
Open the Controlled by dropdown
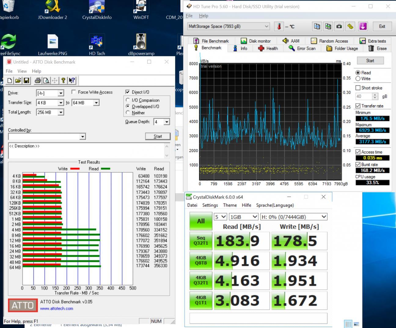pos(47,136)
